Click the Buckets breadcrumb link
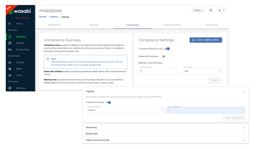The image size is (260, 149). (x=43, y=17)
